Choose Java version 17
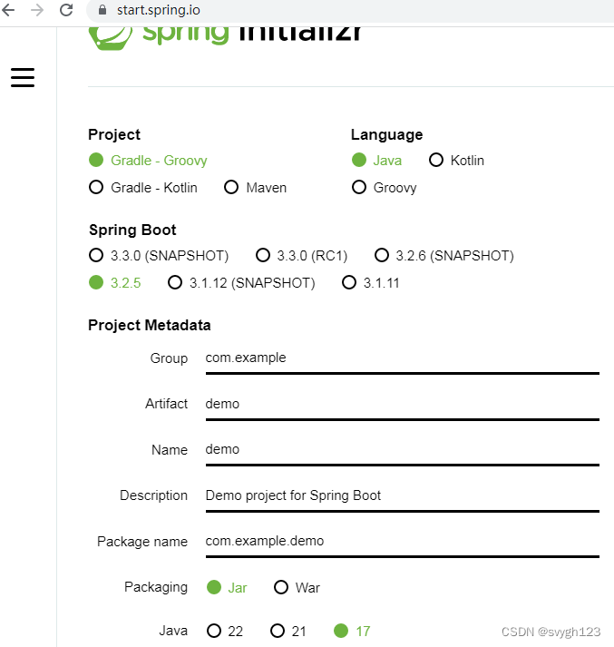 point(352,631)
